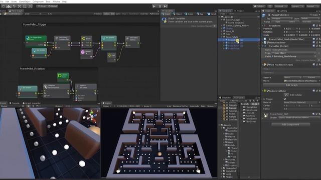This screenshot has height=180, width=321.
Task: Click the Get Component node
Action: [56, 90]
